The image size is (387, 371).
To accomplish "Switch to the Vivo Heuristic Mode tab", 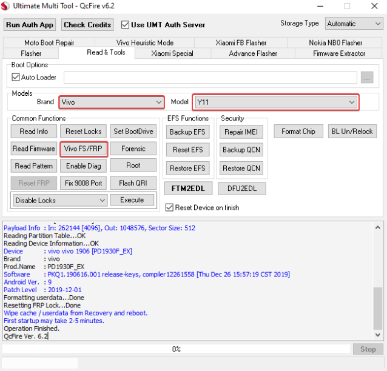I will click(145, 42).
